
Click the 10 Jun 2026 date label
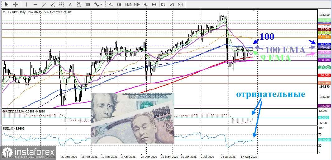point(189,157)
